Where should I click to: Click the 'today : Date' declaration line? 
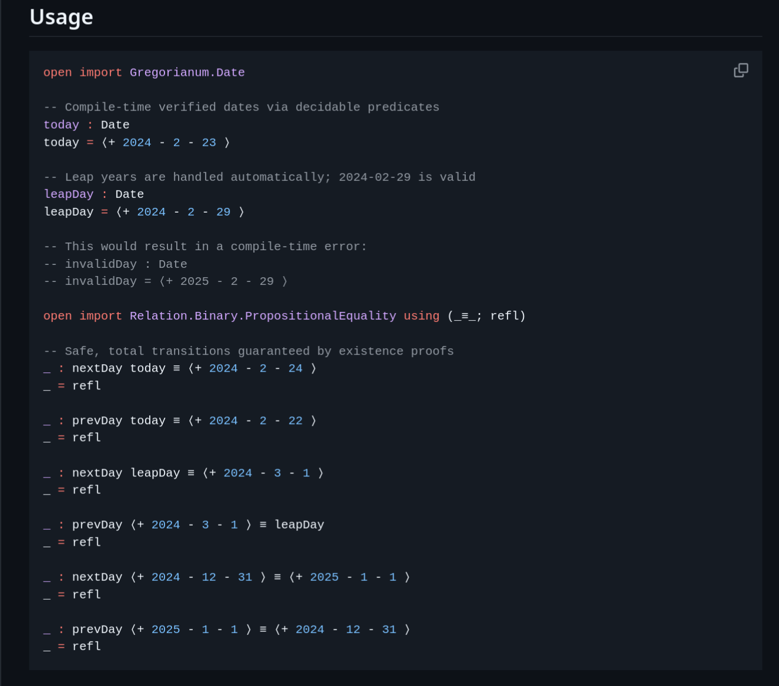(86, 125)
